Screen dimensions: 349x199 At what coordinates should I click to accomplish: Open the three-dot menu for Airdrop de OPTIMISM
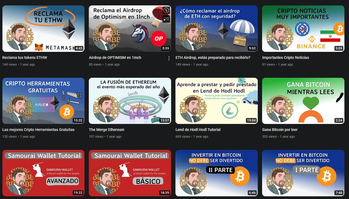(169, 58)
